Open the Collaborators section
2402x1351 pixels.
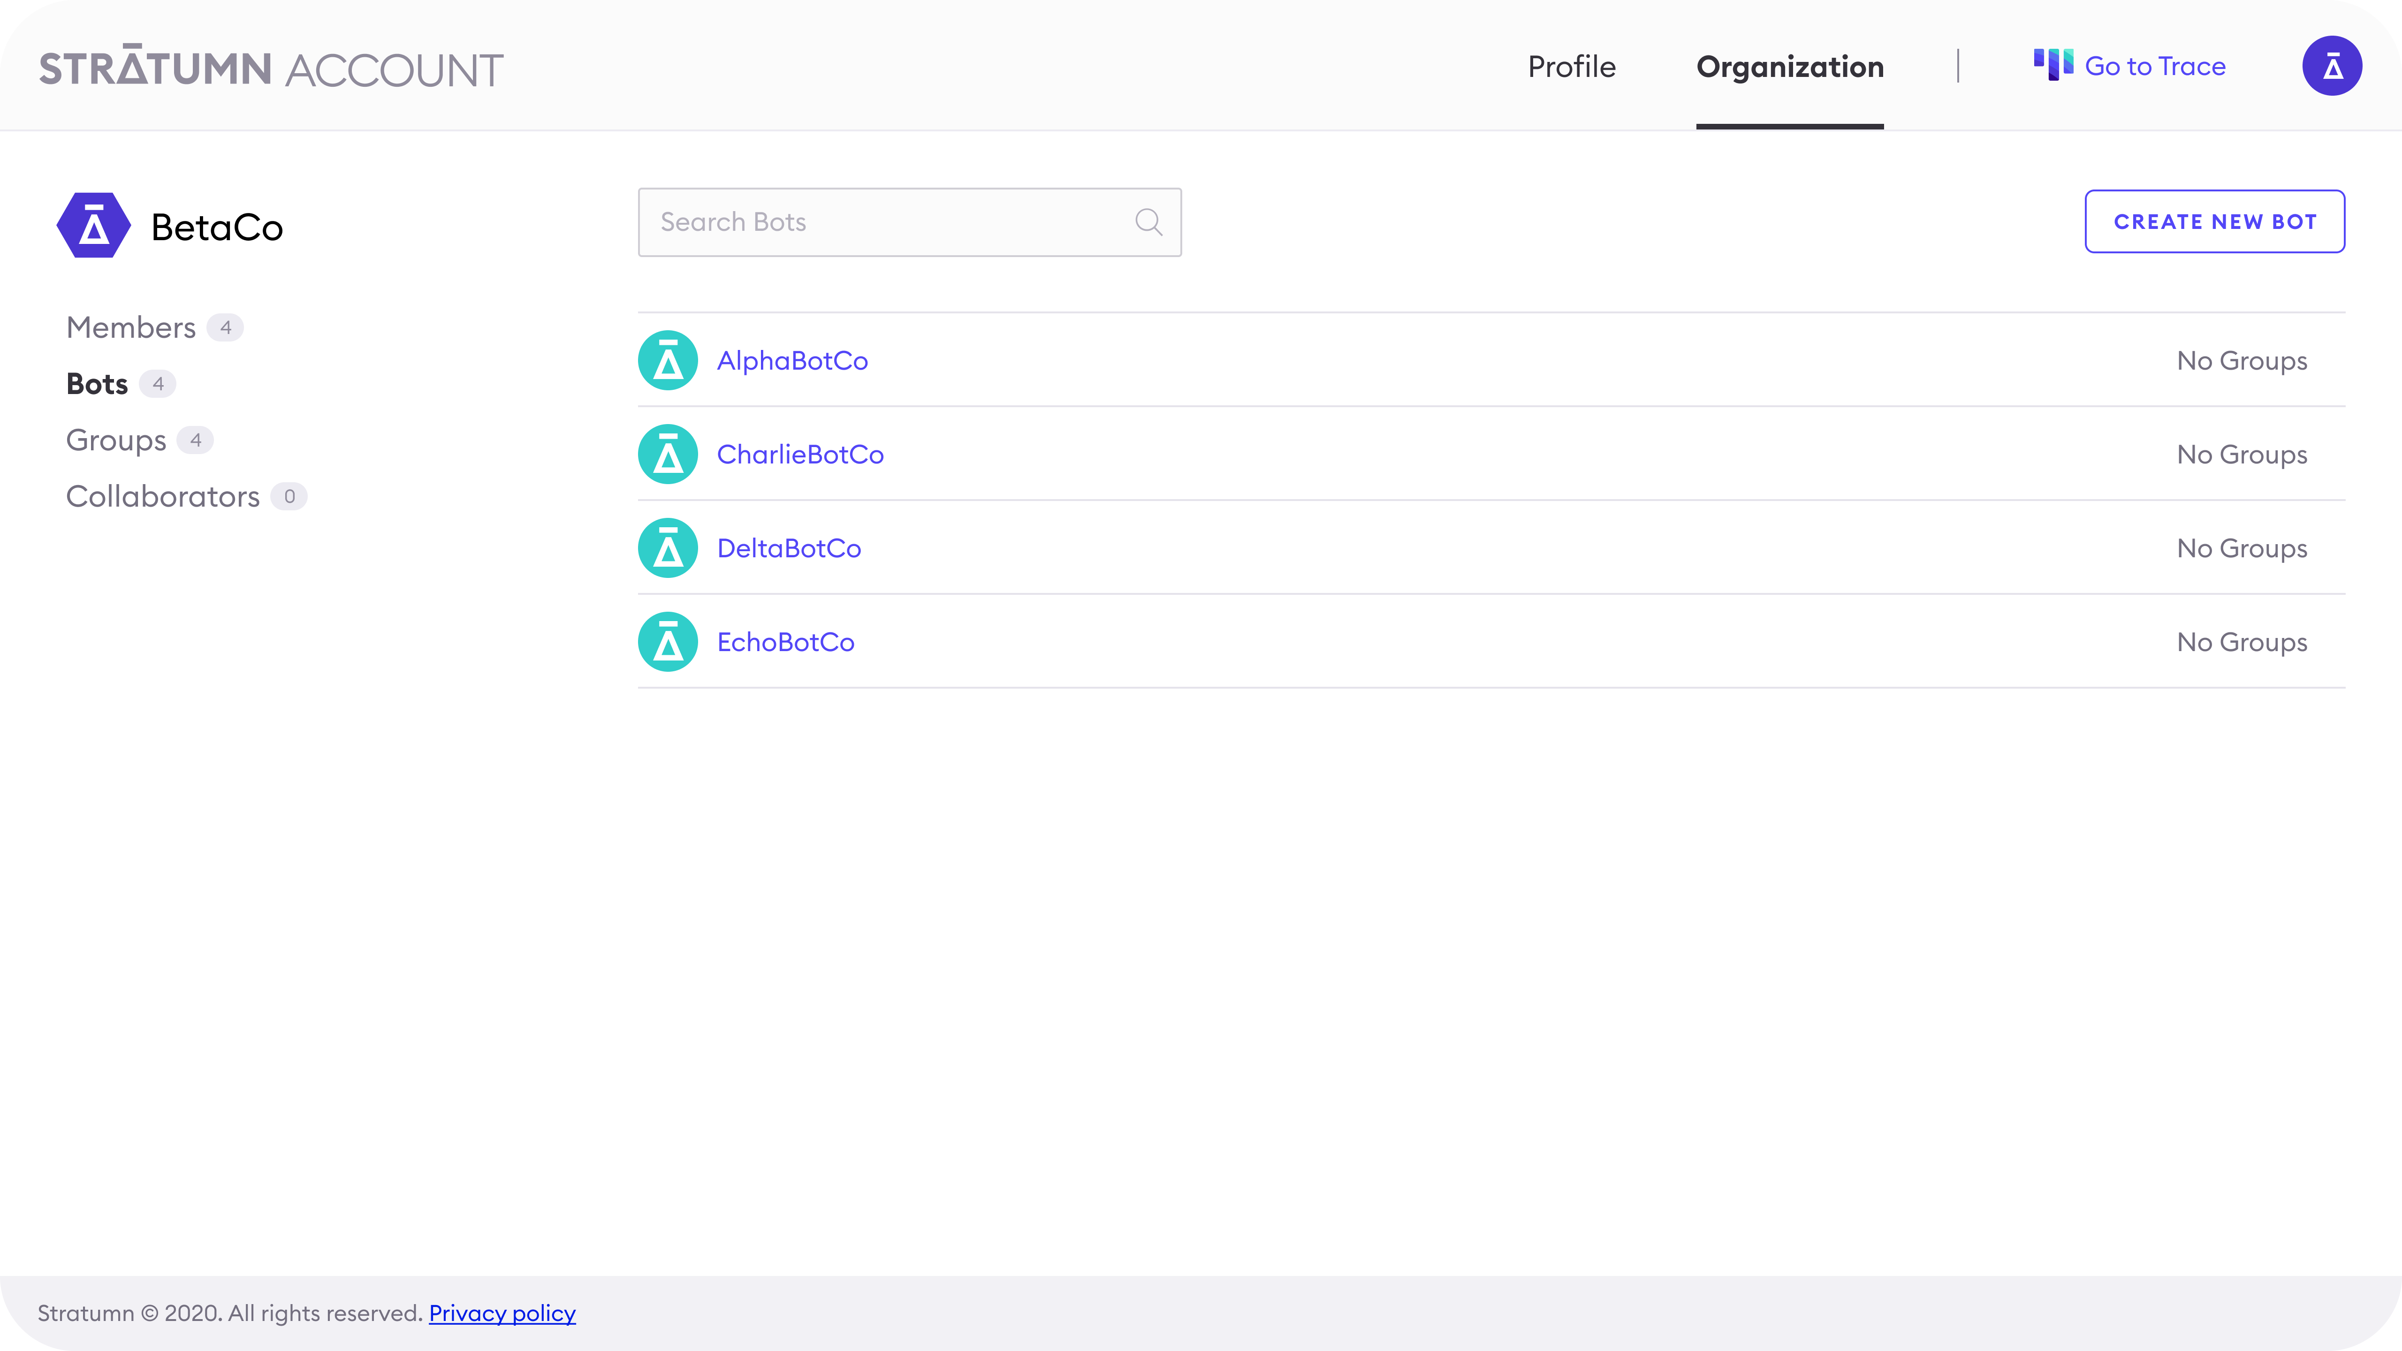pyautogui.click(x=163, y=496)
